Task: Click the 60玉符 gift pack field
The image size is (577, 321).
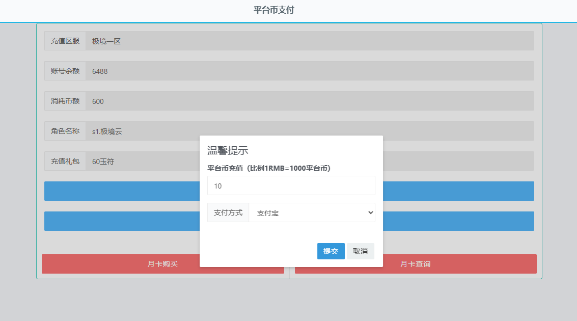Action: 143,162
